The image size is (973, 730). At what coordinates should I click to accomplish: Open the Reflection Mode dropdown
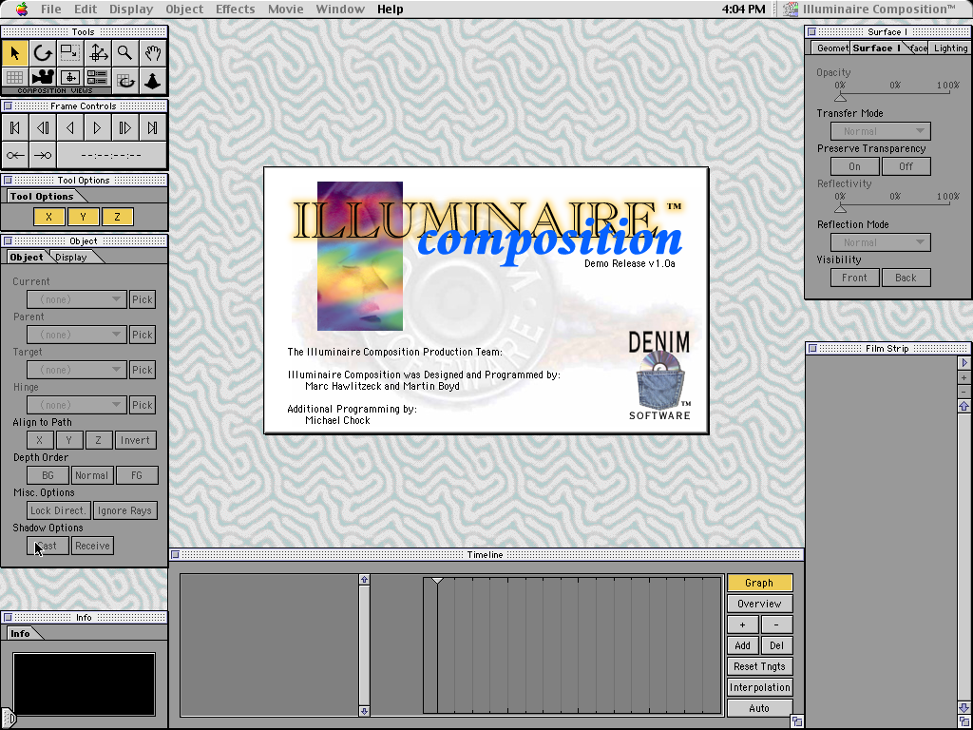[881, 242]
